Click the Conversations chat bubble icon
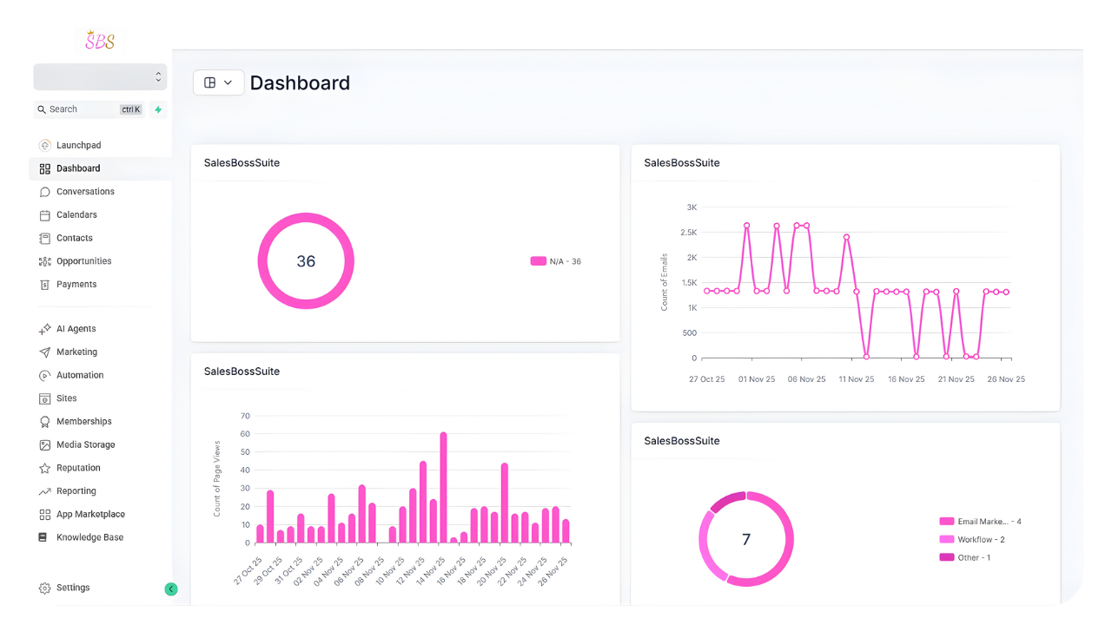 45,192
